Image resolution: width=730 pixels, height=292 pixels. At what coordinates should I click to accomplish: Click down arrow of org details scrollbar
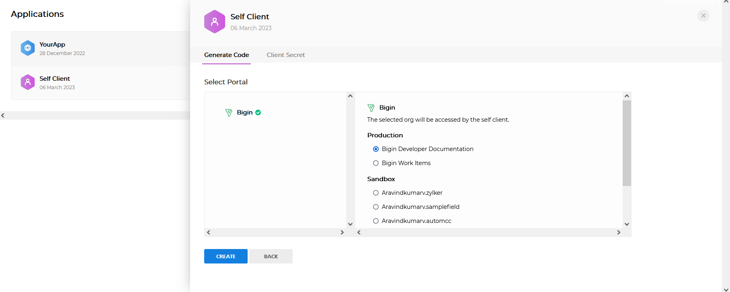[x=627, y=224]
